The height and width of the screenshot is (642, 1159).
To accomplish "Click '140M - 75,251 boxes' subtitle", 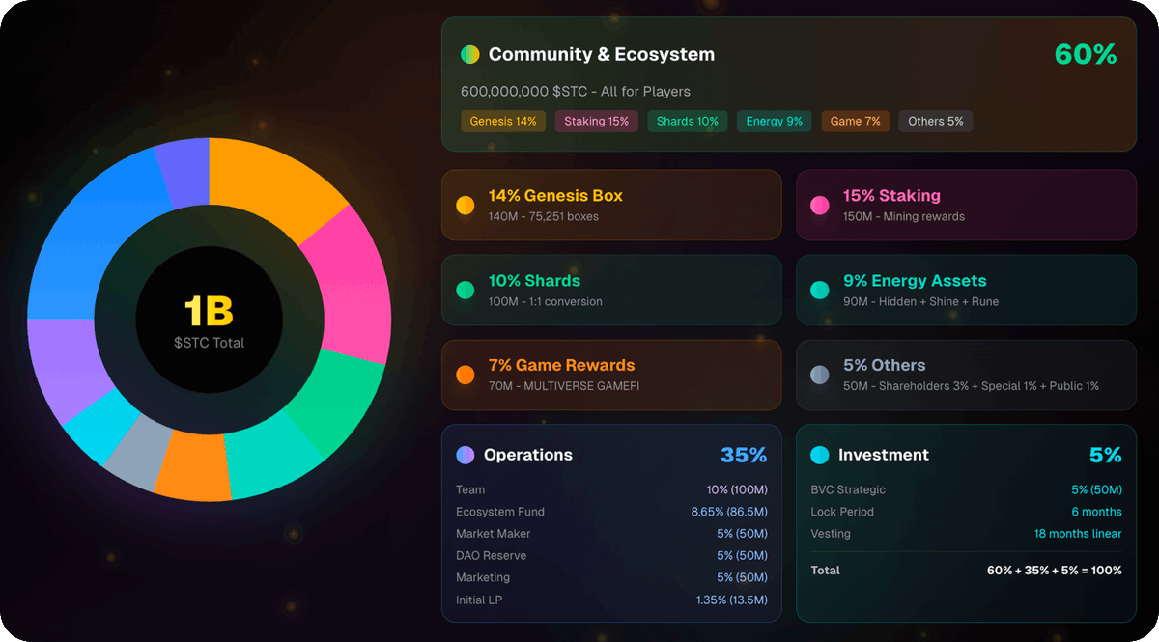I will click(x=544, y=216).
